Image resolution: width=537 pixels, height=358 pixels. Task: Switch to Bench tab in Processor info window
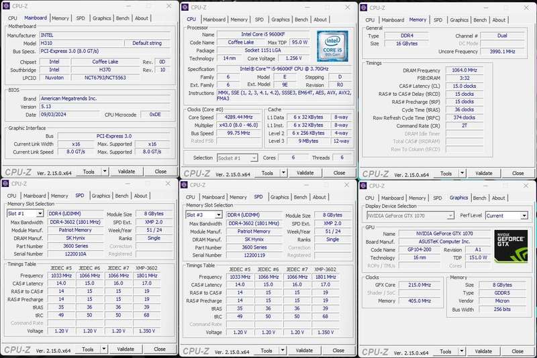[301, 19]
